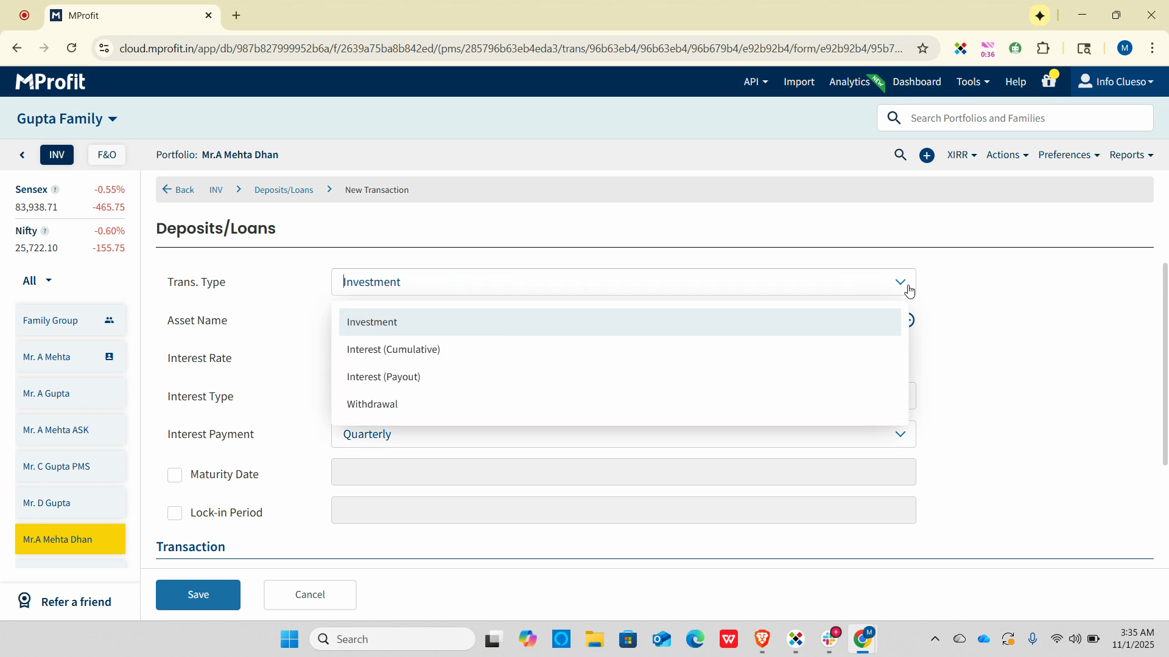This screenshot has width=1169, height=657.
Task: Select Interest (Payout) option from list
Action: tap(384, 377)
